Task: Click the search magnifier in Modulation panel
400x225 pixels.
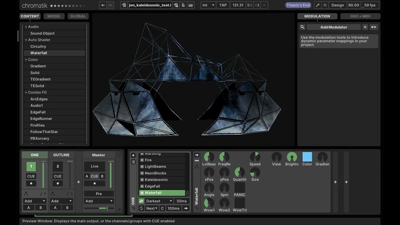Action: (302, 27)
